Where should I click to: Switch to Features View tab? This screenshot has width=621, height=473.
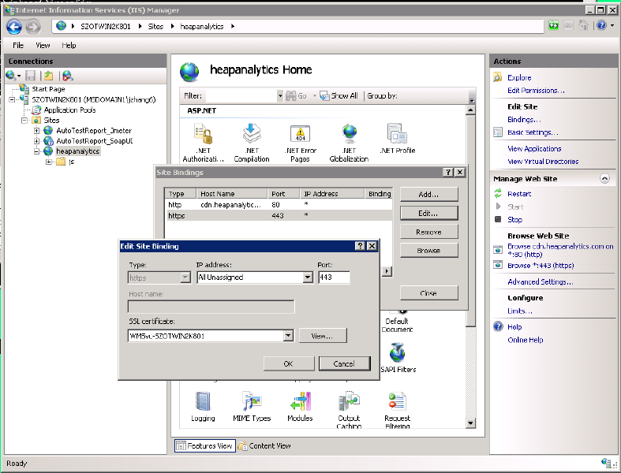point(204,445)
